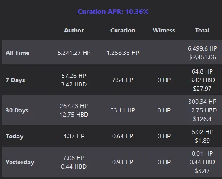Select the Curation column header
The width and height of the screenshot is (222, 179).
coord(123,30)
